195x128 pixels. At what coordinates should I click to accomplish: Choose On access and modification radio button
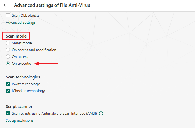pos(8,50)
